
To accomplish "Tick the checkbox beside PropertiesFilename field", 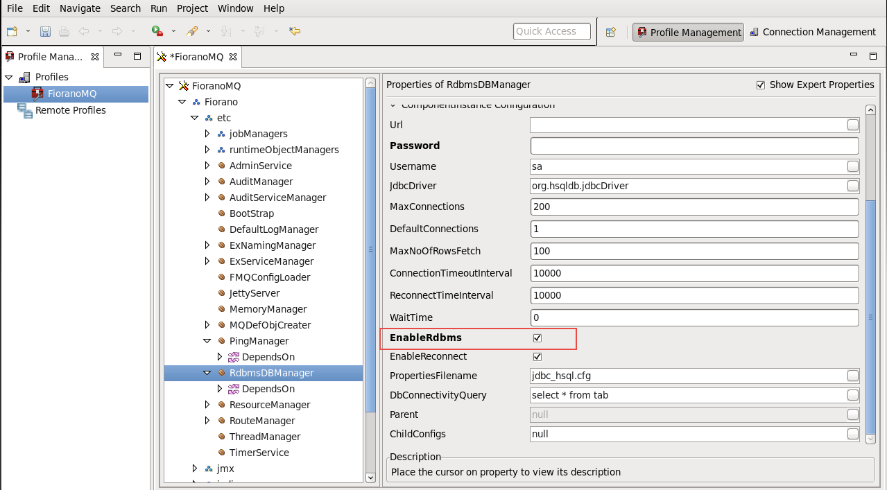I will (853, 376).
